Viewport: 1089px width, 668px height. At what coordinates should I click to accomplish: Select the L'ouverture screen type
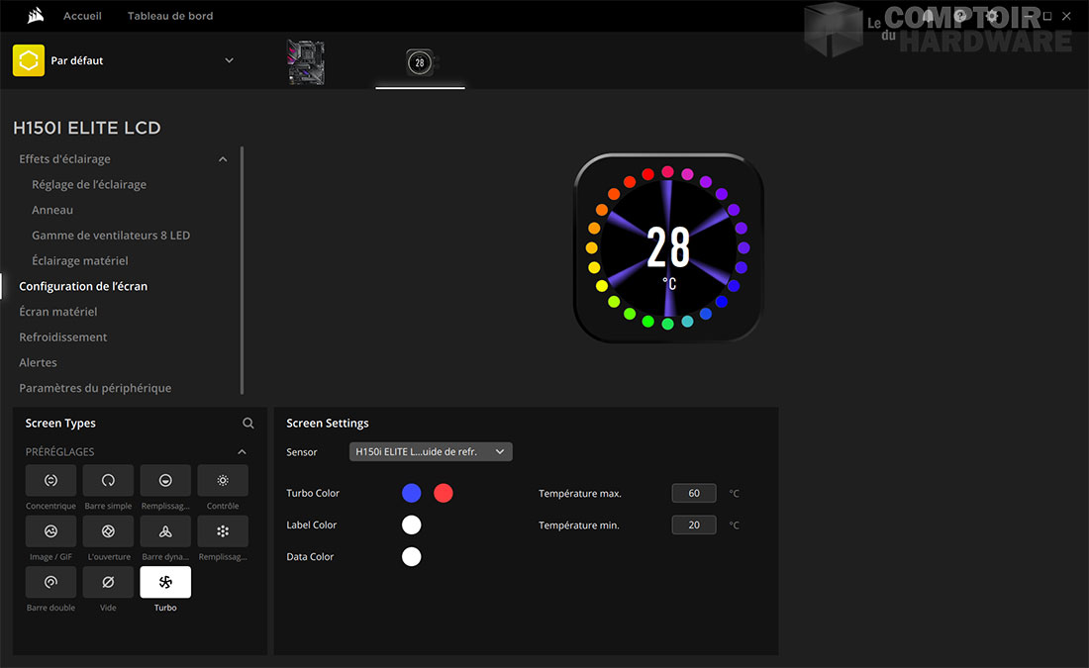click(x=108, y=531)
